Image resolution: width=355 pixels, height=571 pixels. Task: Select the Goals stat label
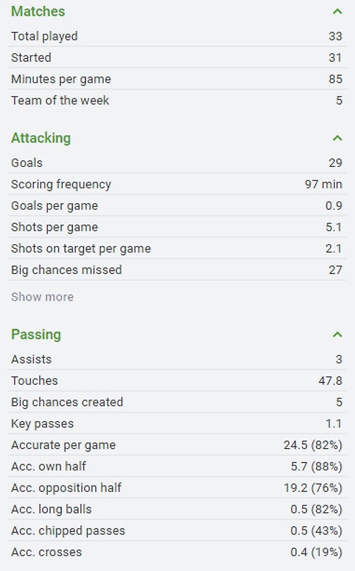(27, 163)
